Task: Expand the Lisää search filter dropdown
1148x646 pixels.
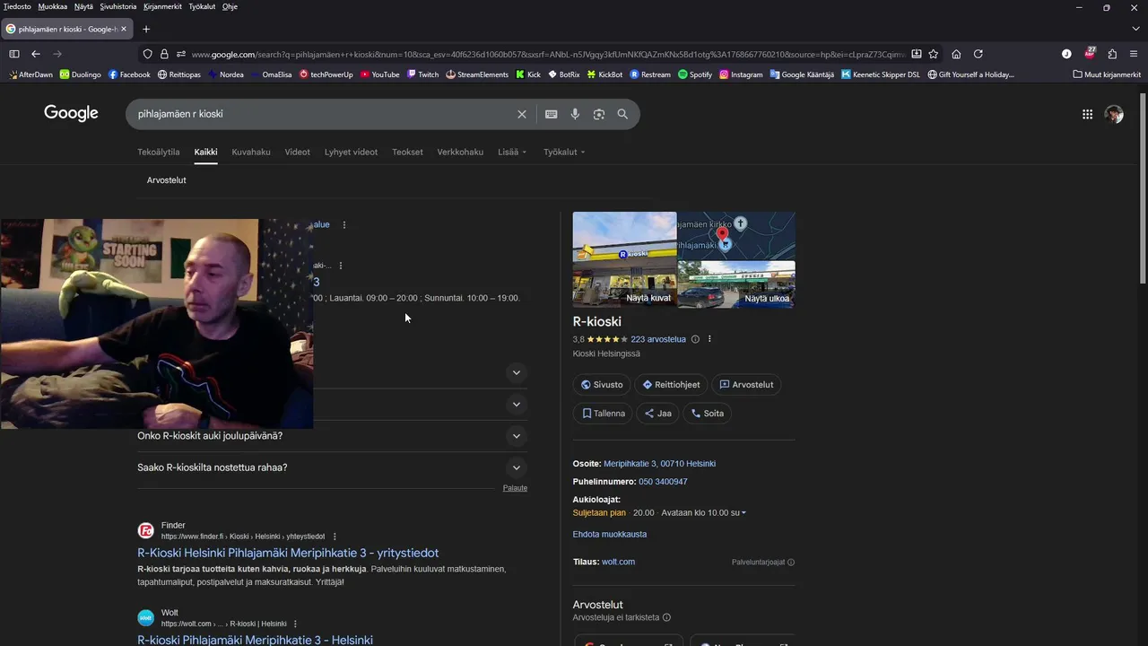Action: (x=512, y=152)
